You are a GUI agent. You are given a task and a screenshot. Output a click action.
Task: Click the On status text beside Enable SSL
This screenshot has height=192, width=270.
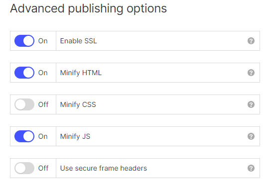click(x=43, y=41)
